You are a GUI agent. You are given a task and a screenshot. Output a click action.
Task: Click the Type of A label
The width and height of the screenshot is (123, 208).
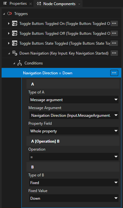pos(36,92)
